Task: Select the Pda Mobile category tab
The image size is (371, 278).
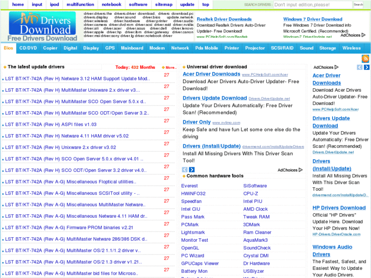Action: tap(207, 48)
